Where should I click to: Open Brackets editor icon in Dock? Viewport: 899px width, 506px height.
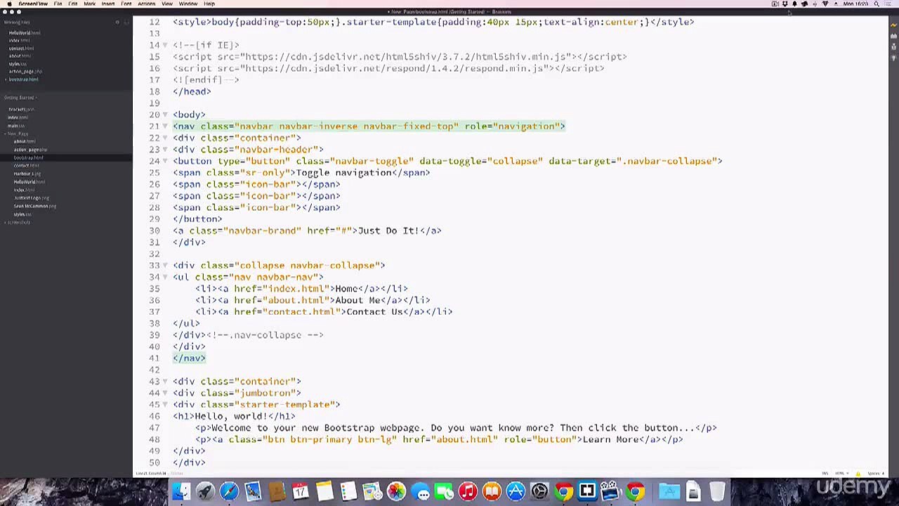click(x=587, y=491)
